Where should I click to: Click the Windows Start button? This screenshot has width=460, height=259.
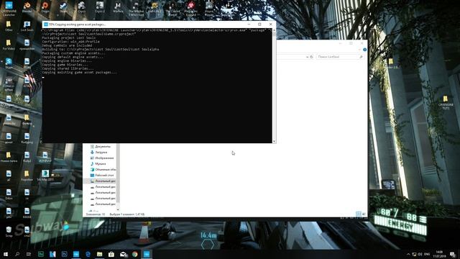point(6,254)
